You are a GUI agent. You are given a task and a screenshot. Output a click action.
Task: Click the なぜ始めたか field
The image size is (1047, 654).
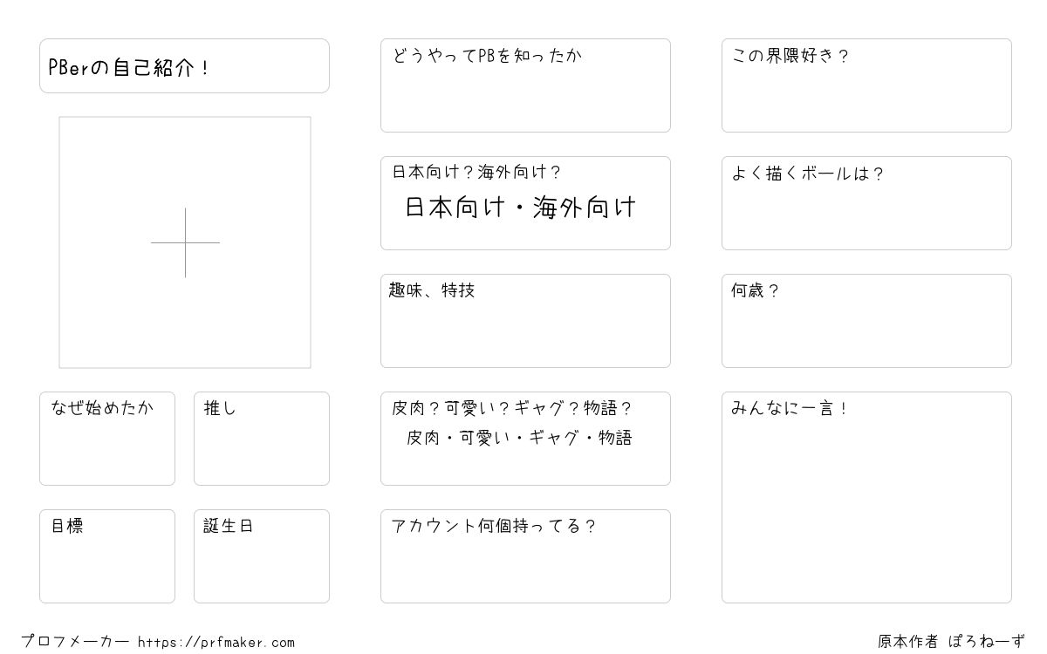pos(107,439)
